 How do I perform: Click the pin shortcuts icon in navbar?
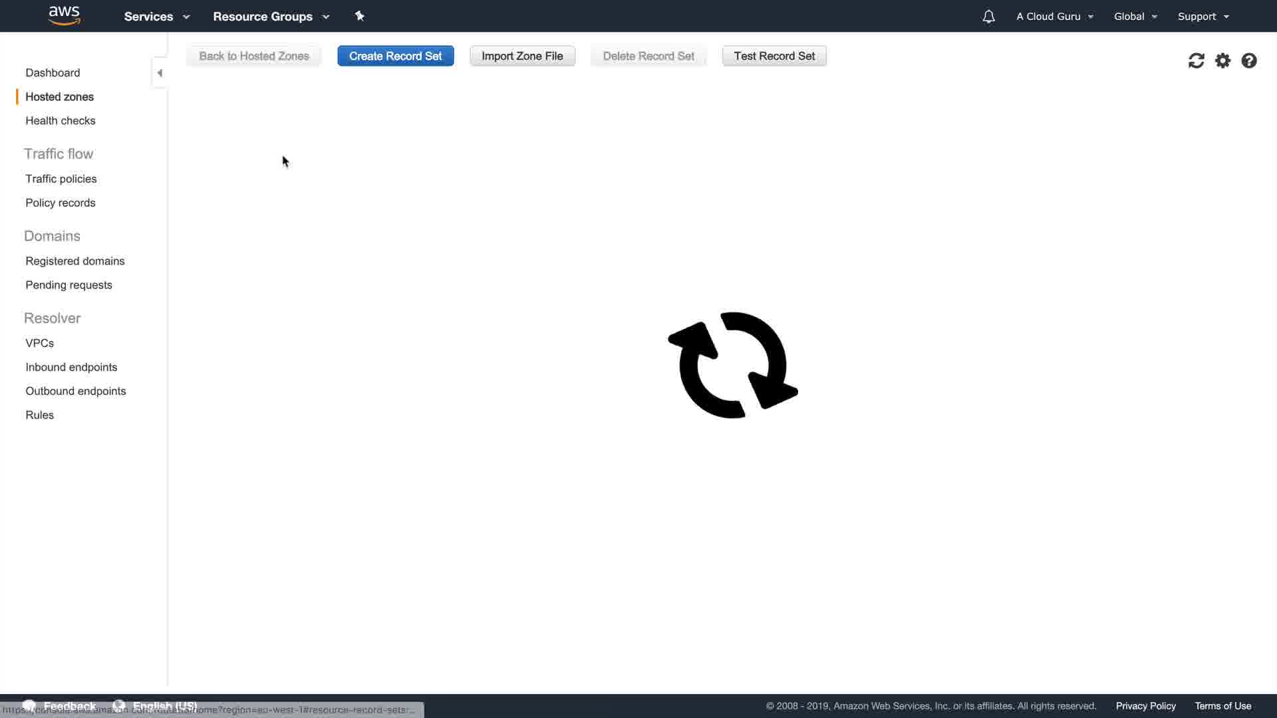360,16
